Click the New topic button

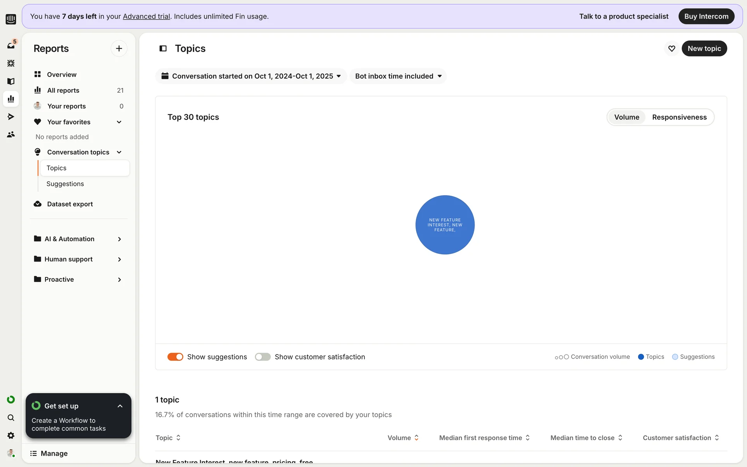pyautogui.click(x=704, y=49)
